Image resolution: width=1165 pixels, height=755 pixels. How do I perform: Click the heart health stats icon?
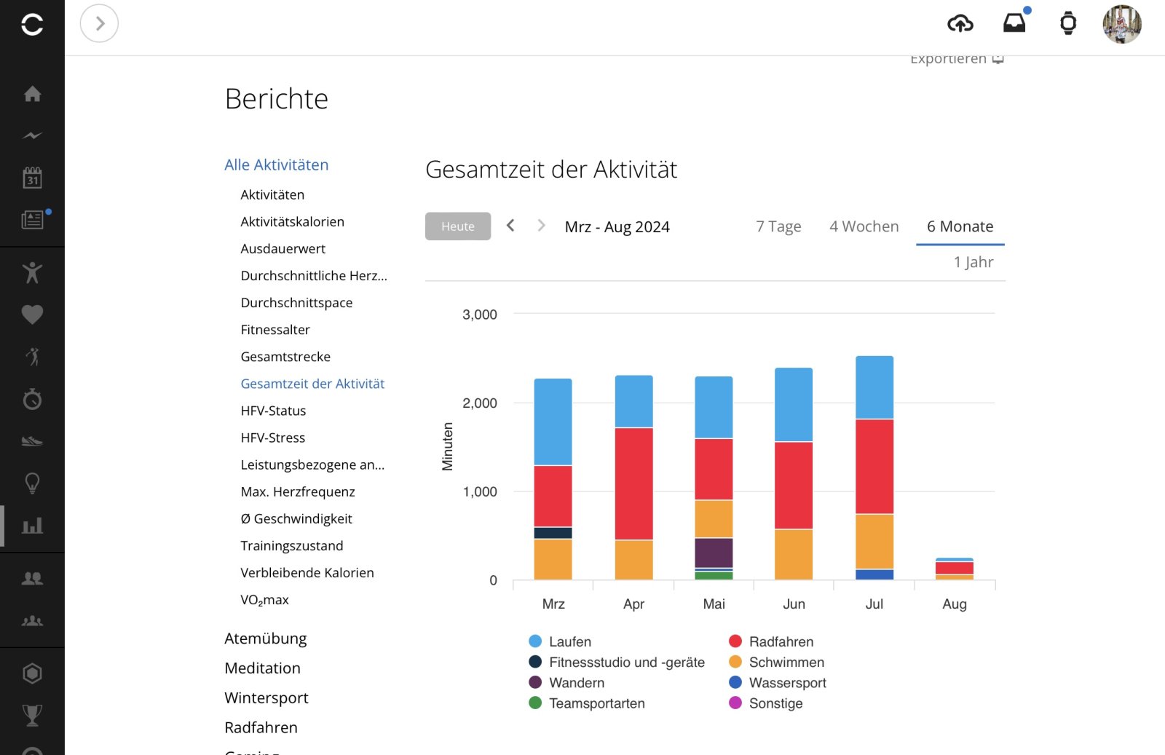pyautogui.click(x=32, y=315)
